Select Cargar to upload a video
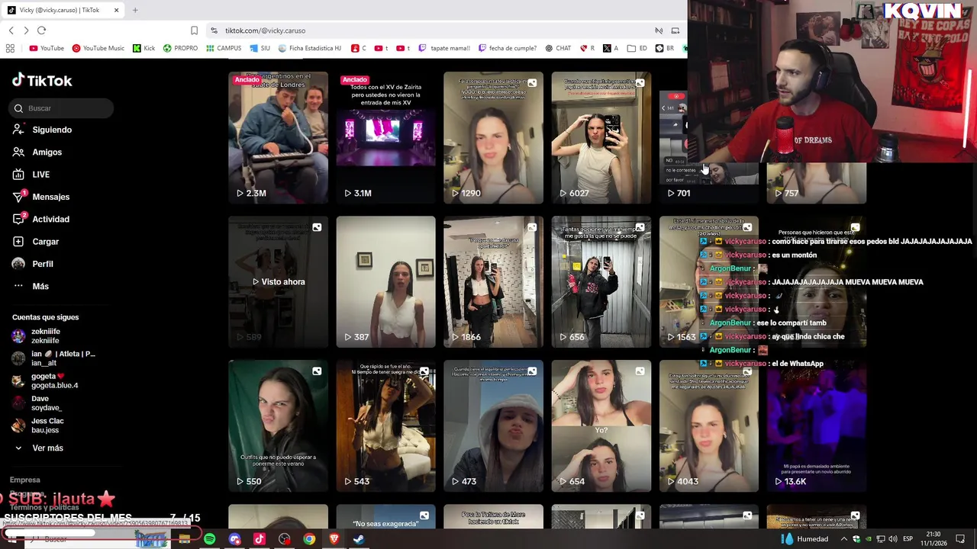Viewport: 977px width, 549px height. [36, 241]
